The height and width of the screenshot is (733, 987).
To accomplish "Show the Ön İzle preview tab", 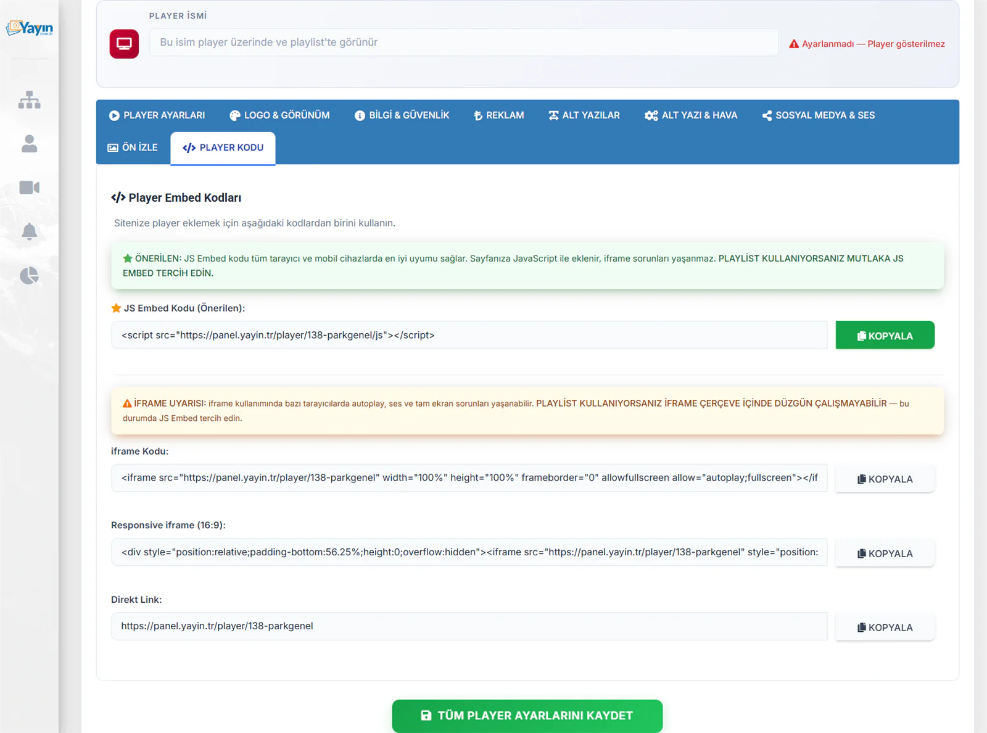I will pyautogui.click(x=133, y=147).
